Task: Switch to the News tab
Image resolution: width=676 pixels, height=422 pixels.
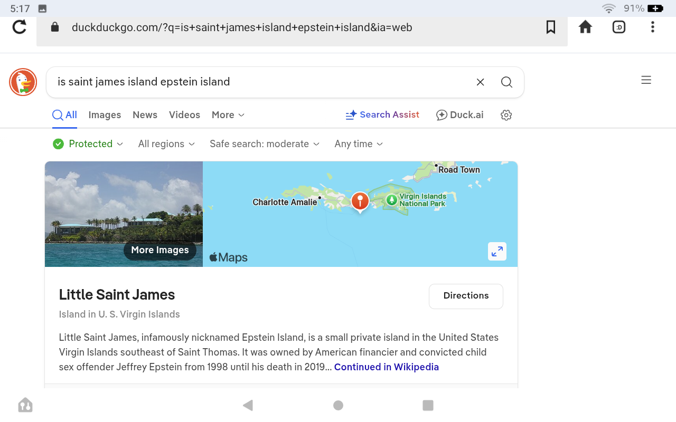Action: (145, 115)
